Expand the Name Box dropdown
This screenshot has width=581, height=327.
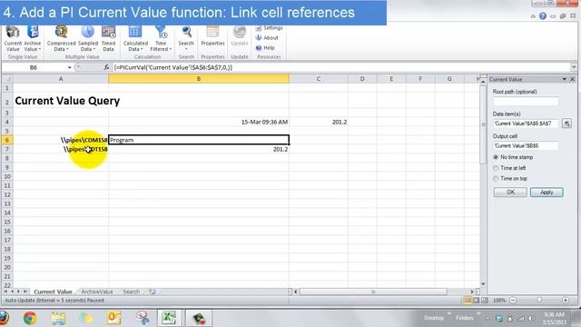(69, 67)
